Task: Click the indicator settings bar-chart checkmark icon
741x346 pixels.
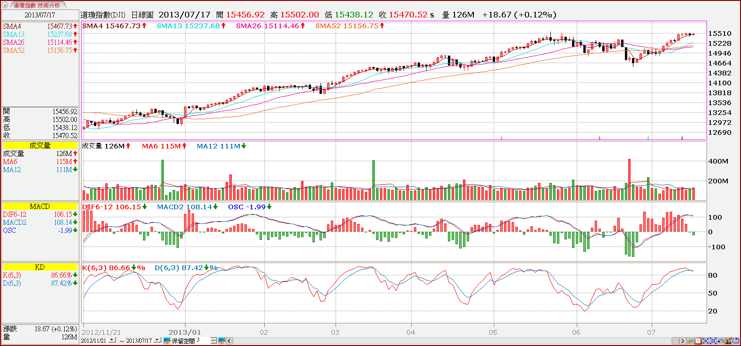Action: tap(728, 341)
